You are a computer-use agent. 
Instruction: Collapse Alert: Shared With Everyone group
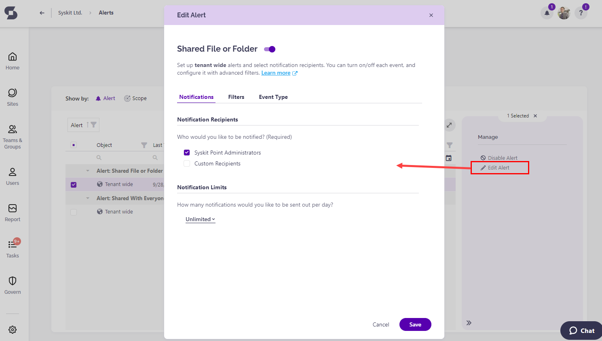[x=88, y=198]
